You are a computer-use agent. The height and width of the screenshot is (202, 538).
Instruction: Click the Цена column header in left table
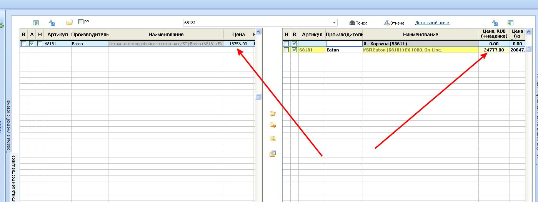click(x=238, y=35)
